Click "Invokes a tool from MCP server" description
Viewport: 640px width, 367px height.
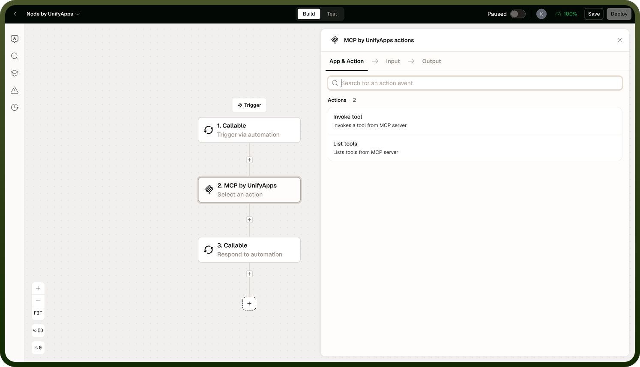coord(370,125)
